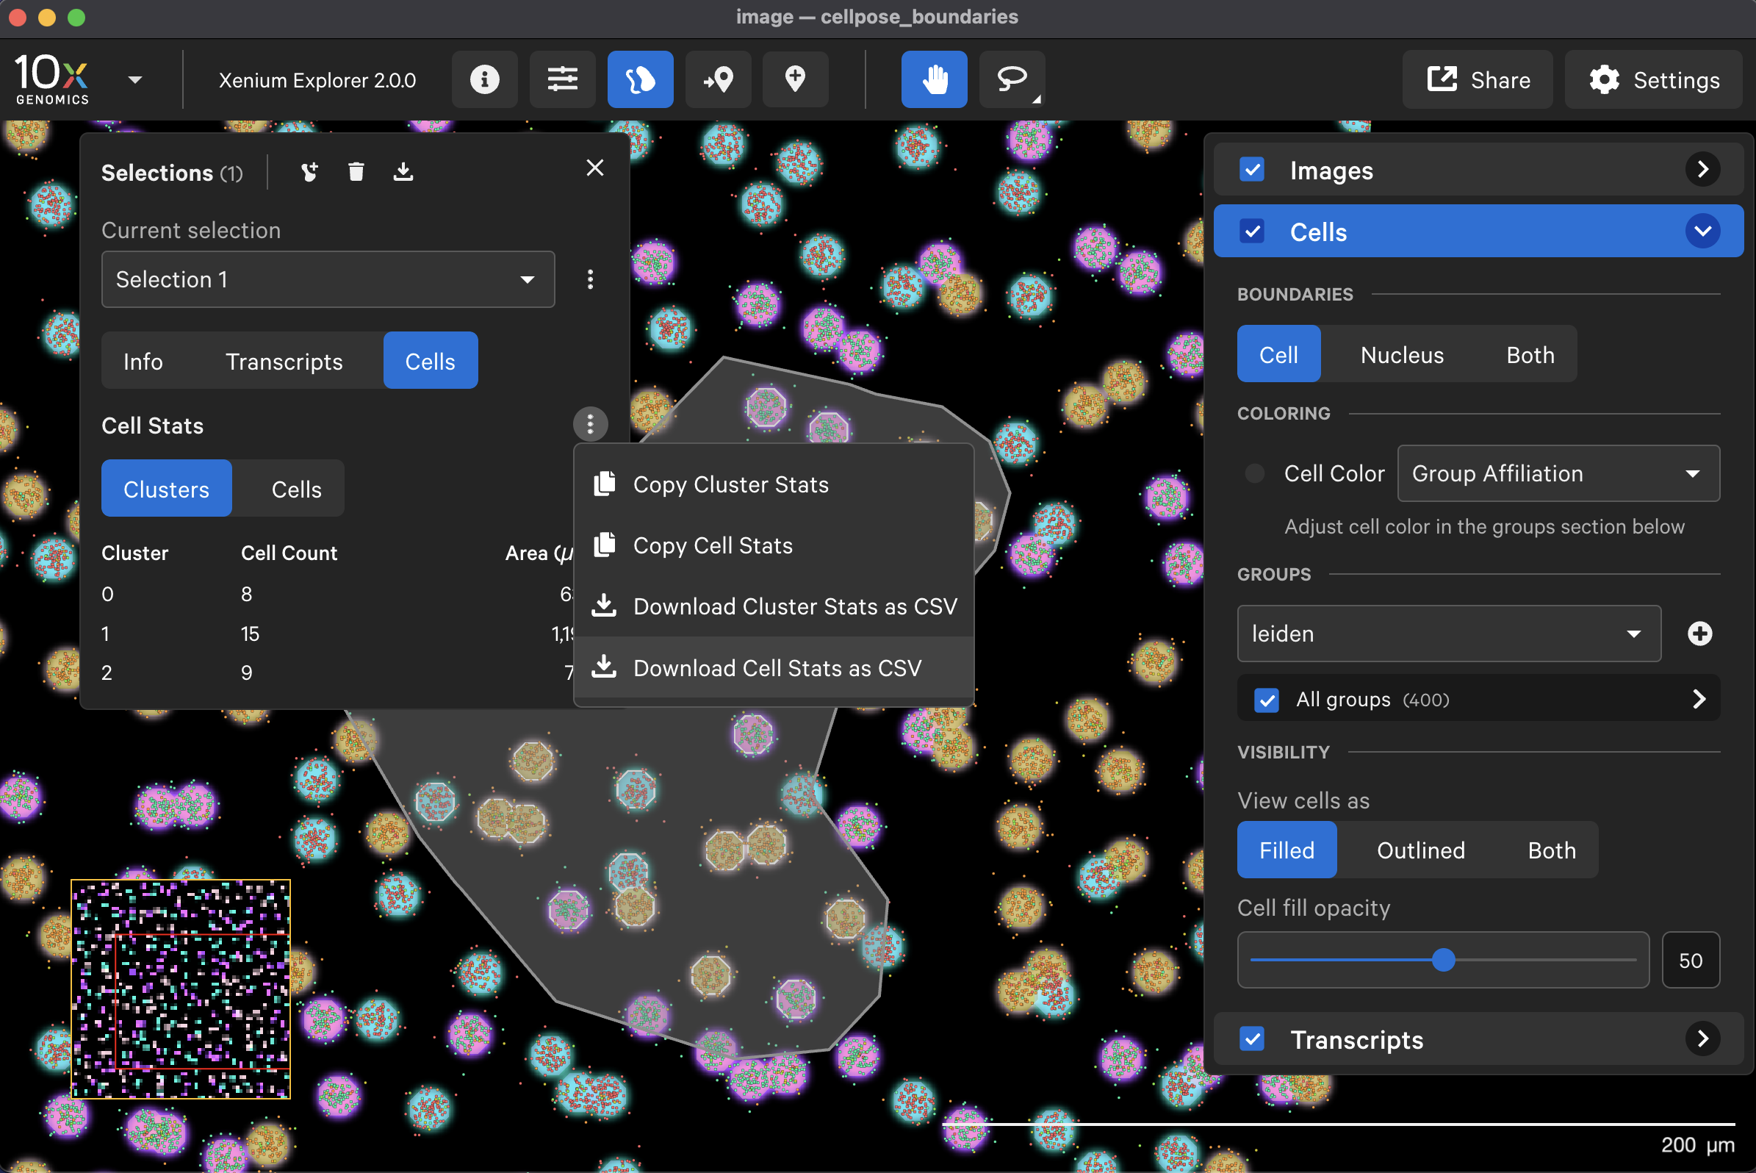Open the Selection 1 dropdown
Viewport: 1756px width, 1173px height.
point(328,279)
